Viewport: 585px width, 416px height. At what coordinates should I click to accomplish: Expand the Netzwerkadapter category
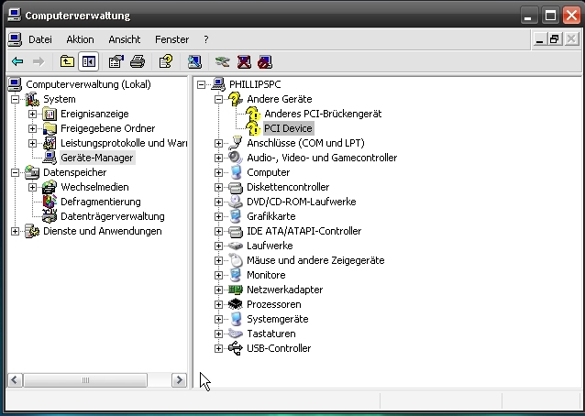[x=218, y=290]
